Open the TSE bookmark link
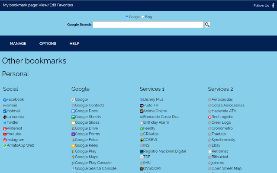This screenshot has width=277, height=173. point(147,157)
